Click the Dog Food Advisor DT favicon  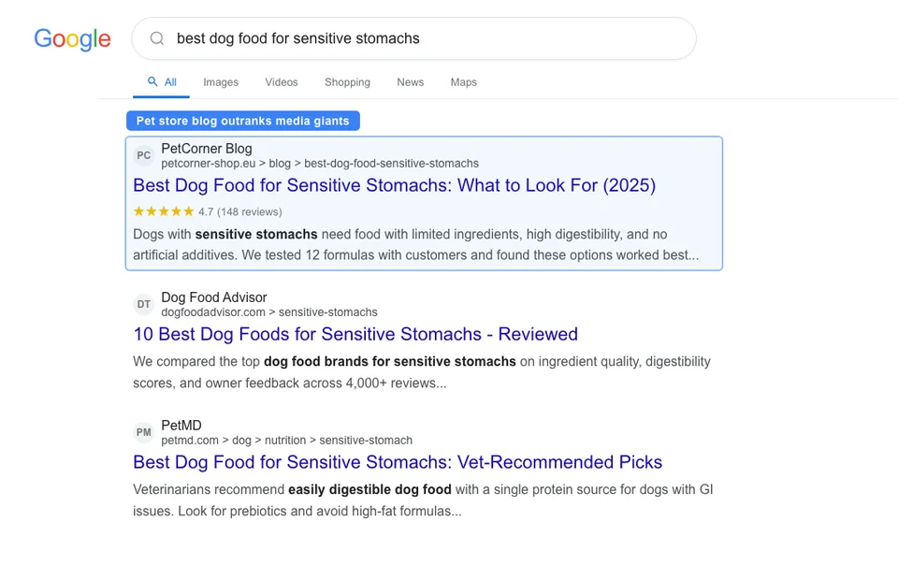[143, 304]
